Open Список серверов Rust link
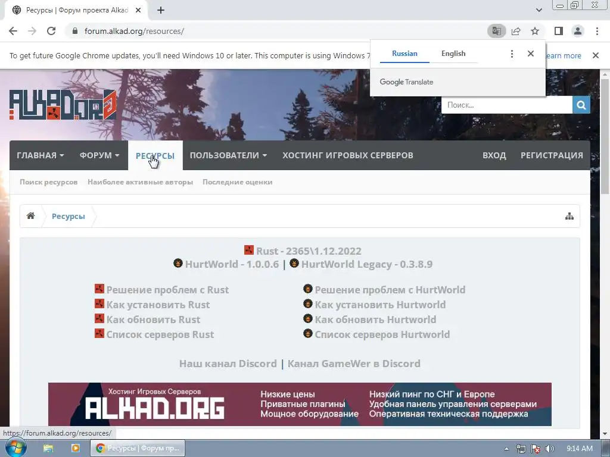Image resolution: width=610 pixels, height=457 pixels. coord(160,334)
